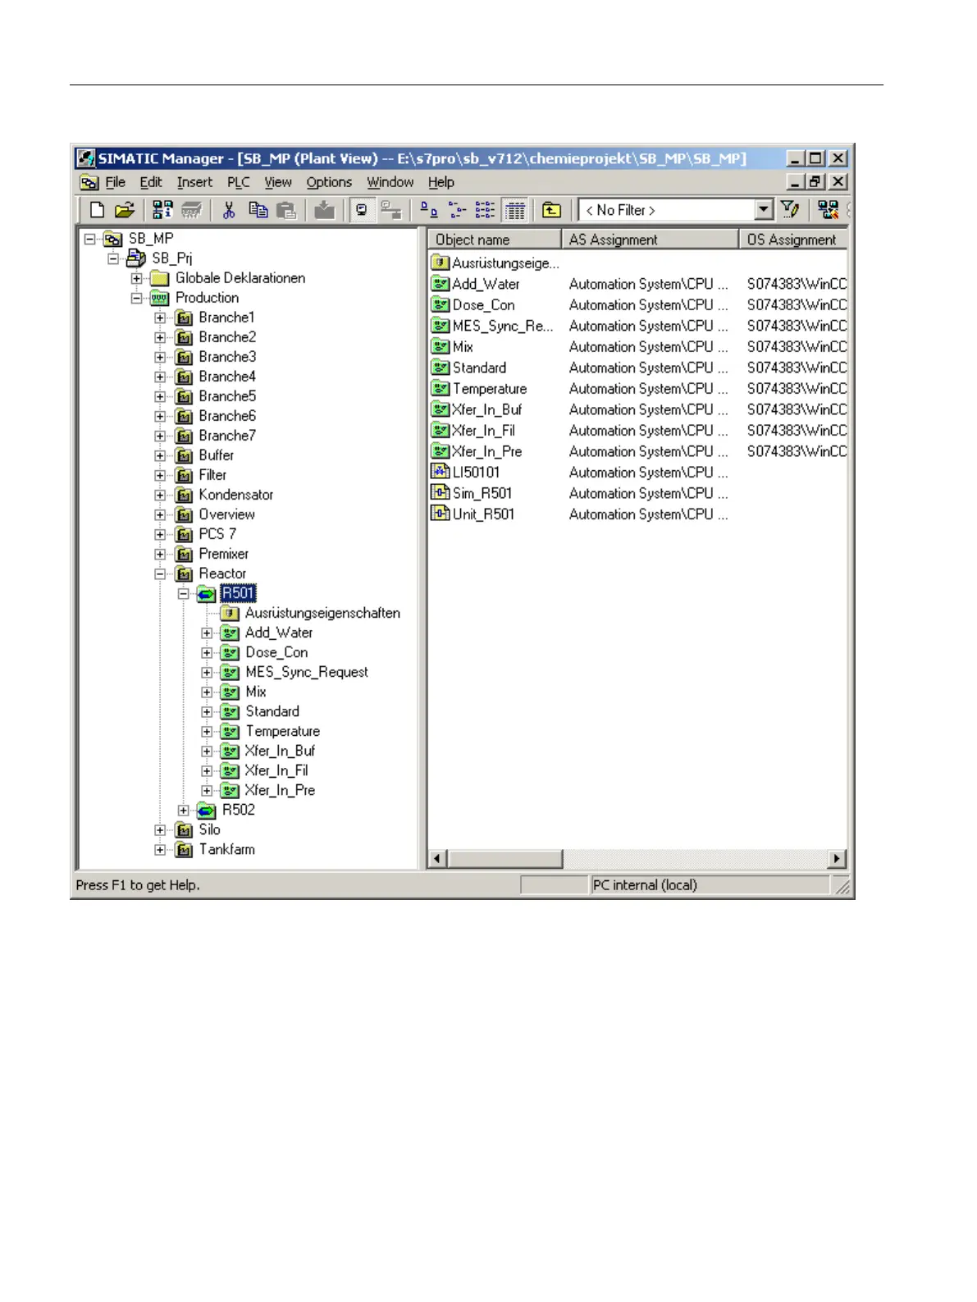Click the filter edit funnel icon
Image resolution: width=977 pixels, height=1302 pixels.
(x=790, y=210)
